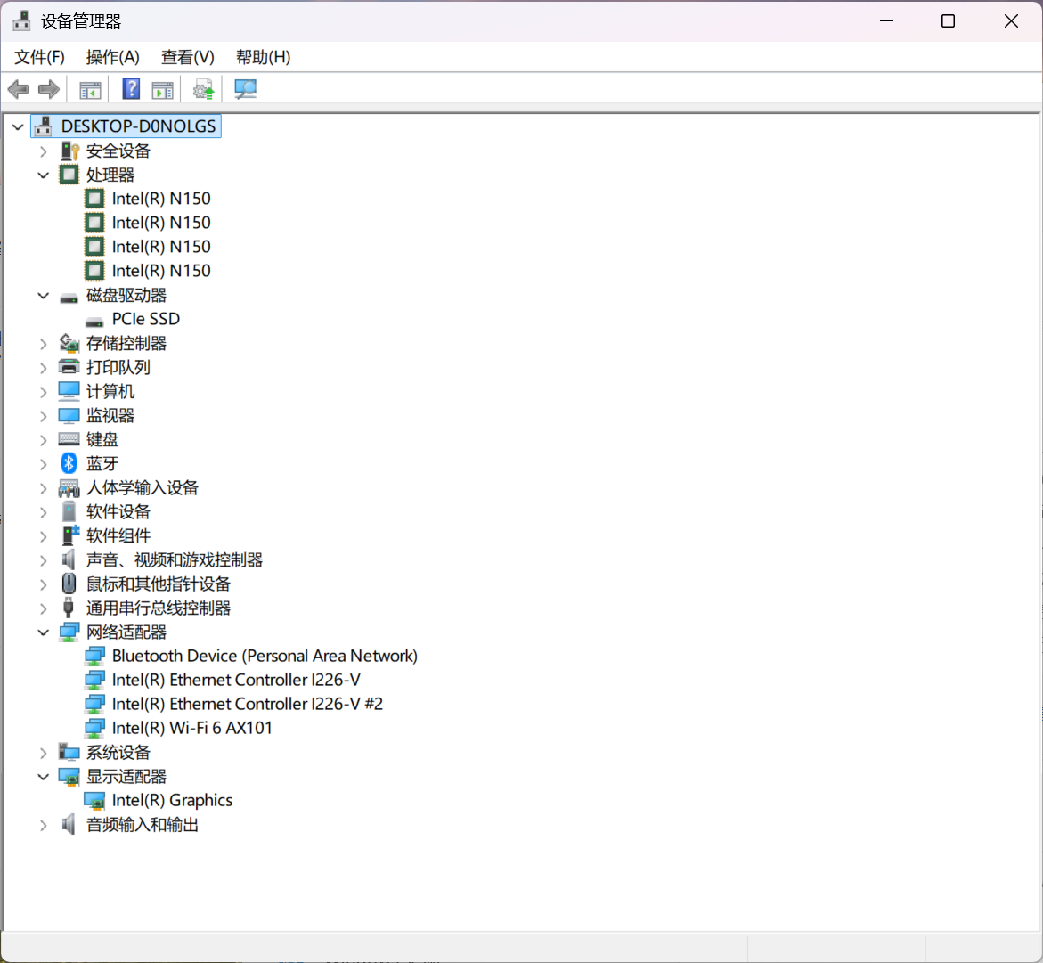1043x963 pixels.
Task: Expand the 音频输入和输出 audio node
Action: pos(43,825)
